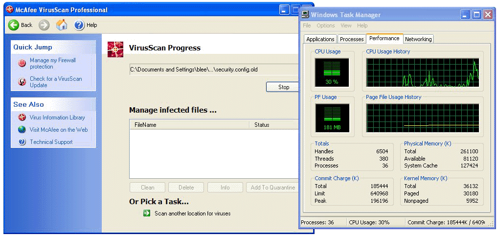Switch to the Processes tab
The width and height of the screenshot is (497, 237).
point(352,39)
